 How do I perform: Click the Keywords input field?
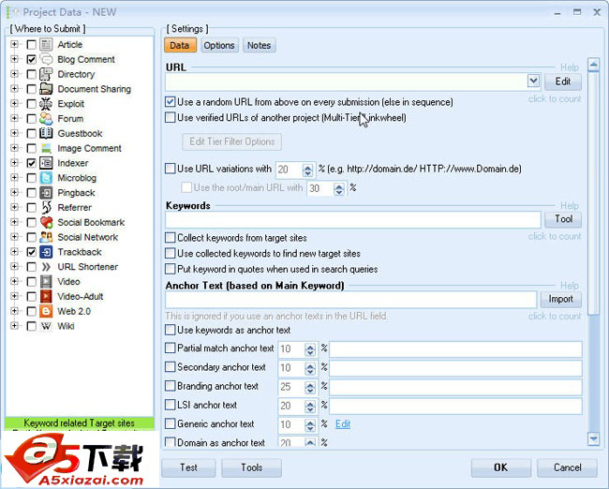pyautogui.click(x=353, y=220)
